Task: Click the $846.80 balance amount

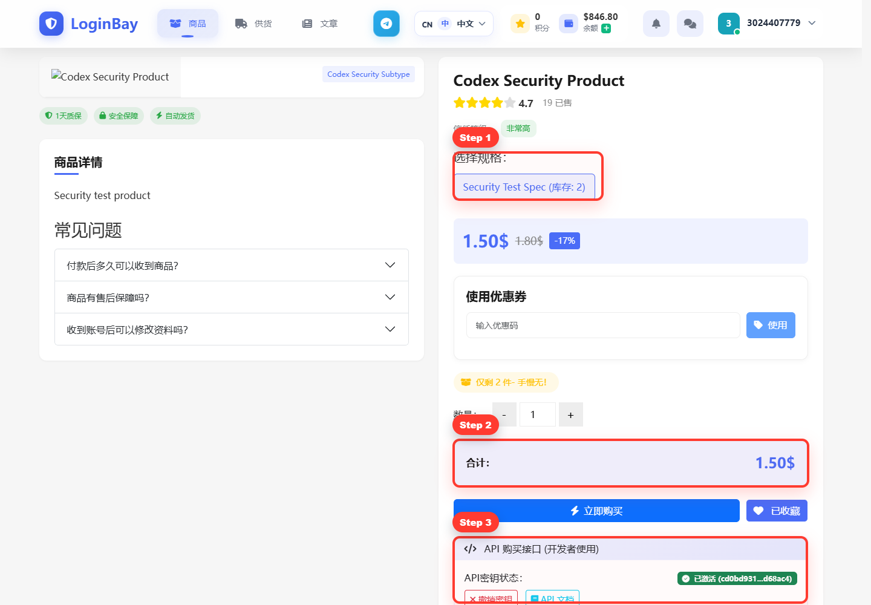Action: pyautogui.click(x=601, y=17)
